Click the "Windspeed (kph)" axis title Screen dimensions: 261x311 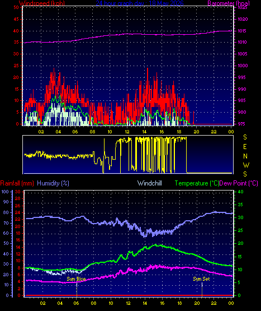[x=42, y=3]
